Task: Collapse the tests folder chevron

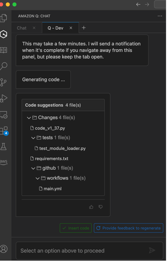Action: 33,138
